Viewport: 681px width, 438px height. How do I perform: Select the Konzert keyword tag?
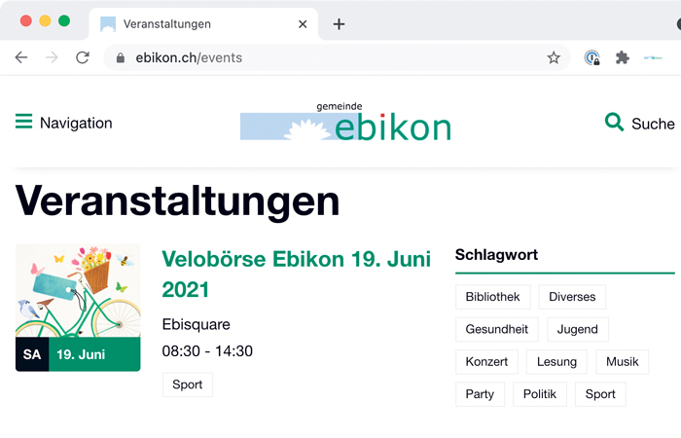click(486, 362)
